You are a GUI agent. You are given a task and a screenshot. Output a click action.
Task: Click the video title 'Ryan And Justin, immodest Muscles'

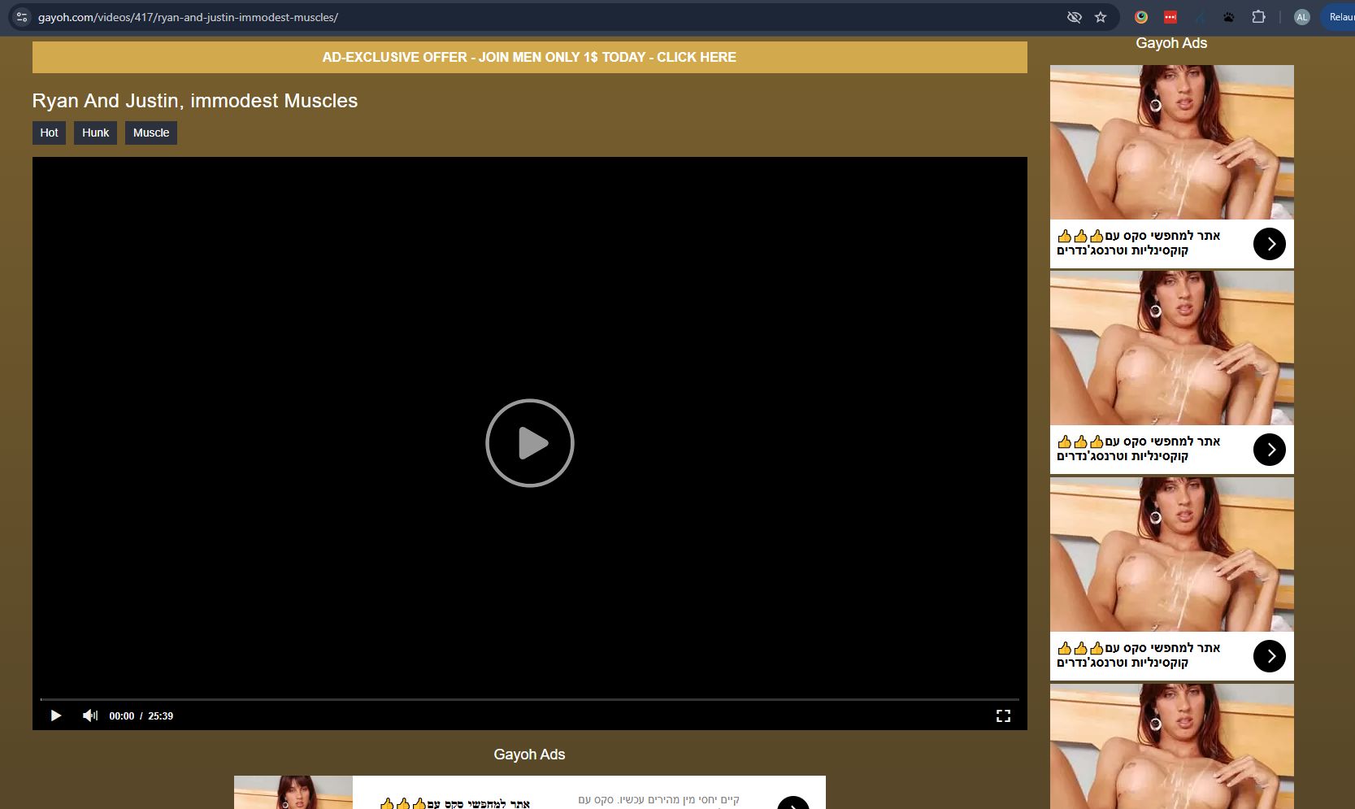tap(195, 101)
